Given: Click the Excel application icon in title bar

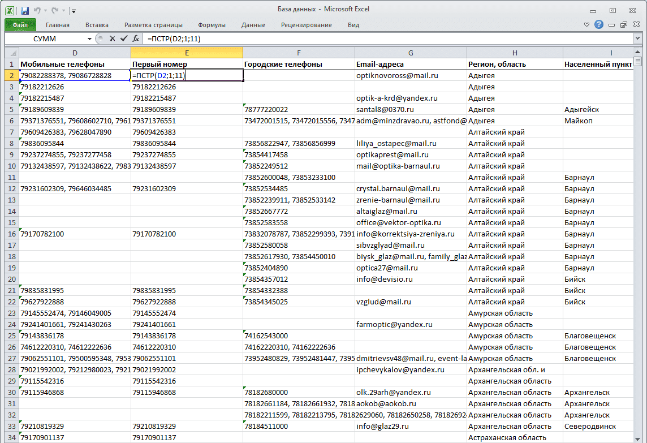Looking at the screenshot, I should tap(10, 11).
